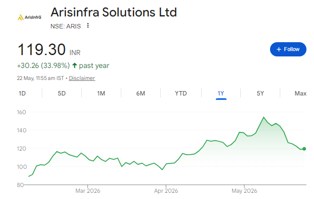Viewport: 314px width, 199px height.
Task: Click the green current-price dot on chart
Action: pos(304,149)
